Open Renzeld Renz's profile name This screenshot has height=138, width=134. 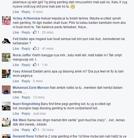pyautogui.click(x=23, y=136)
